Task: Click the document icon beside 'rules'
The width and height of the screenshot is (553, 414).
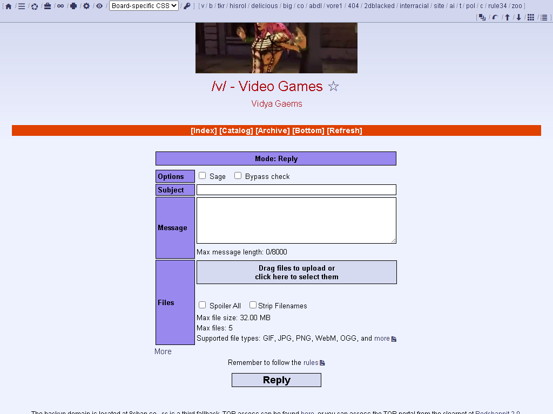Action: coord(322,363)
